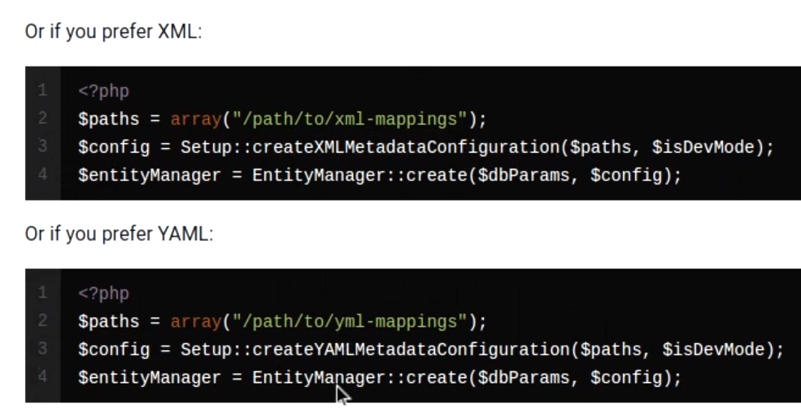
Task: Click the <?php line in XML code block
Action: [x=104, y=91]
